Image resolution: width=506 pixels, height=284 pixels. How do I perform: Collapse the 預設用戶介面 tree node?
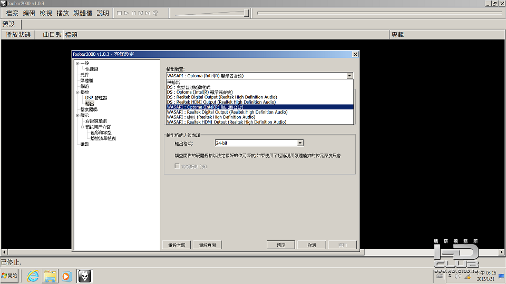(x=82, y=127)
